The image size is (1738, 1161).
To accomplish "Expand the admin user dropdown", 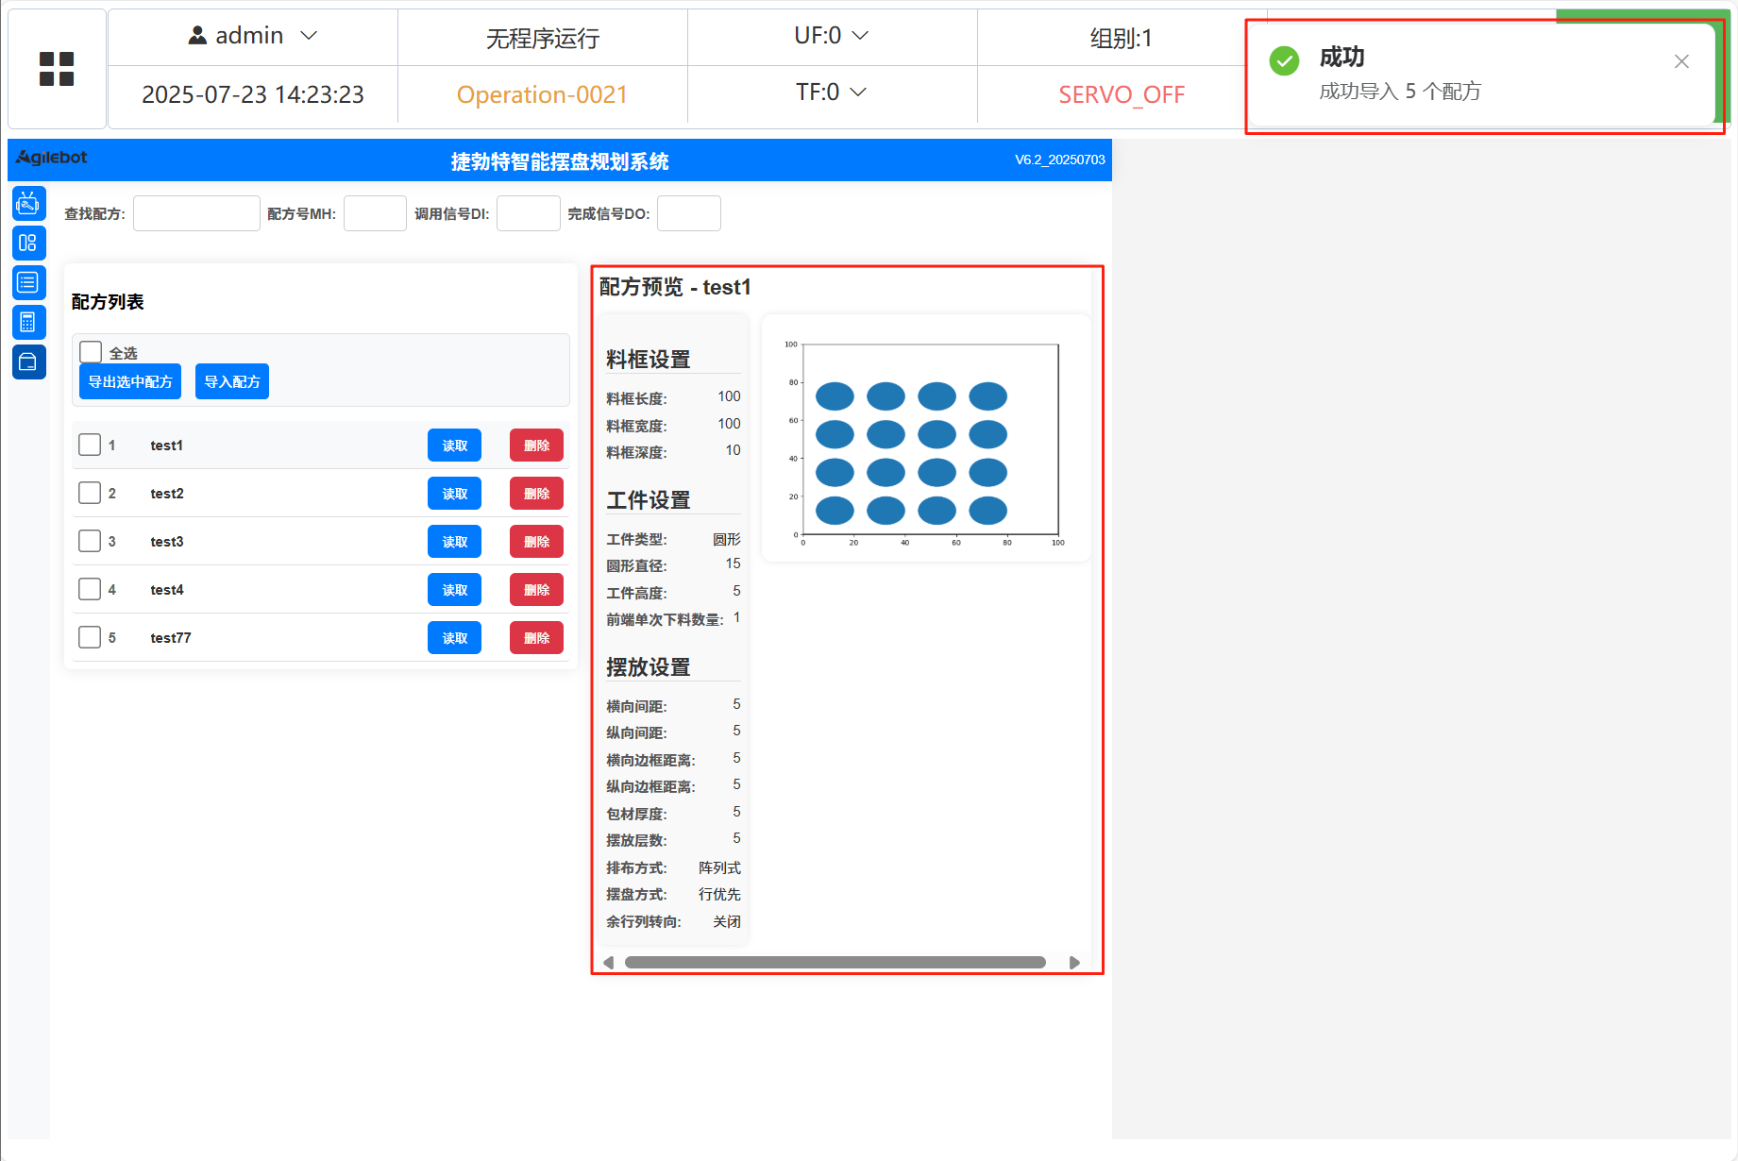I will pos(252,36).
